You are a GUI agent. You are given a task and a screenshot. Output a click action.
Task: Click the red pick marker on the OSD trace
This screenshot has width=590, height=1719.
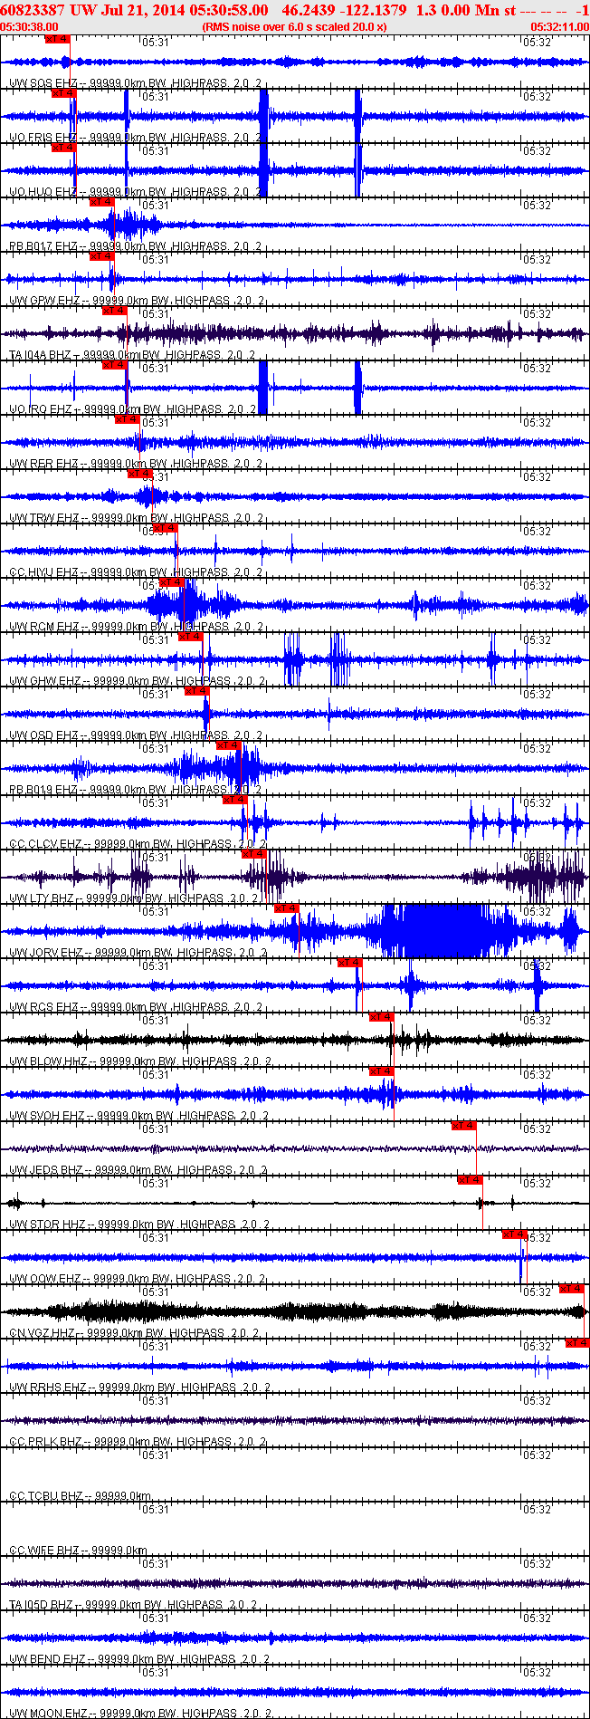196,691
